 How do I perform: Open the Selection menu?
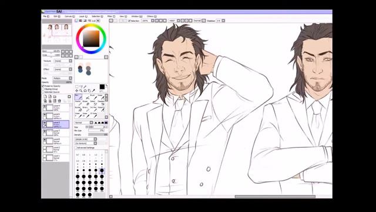(x=97, y=16)
